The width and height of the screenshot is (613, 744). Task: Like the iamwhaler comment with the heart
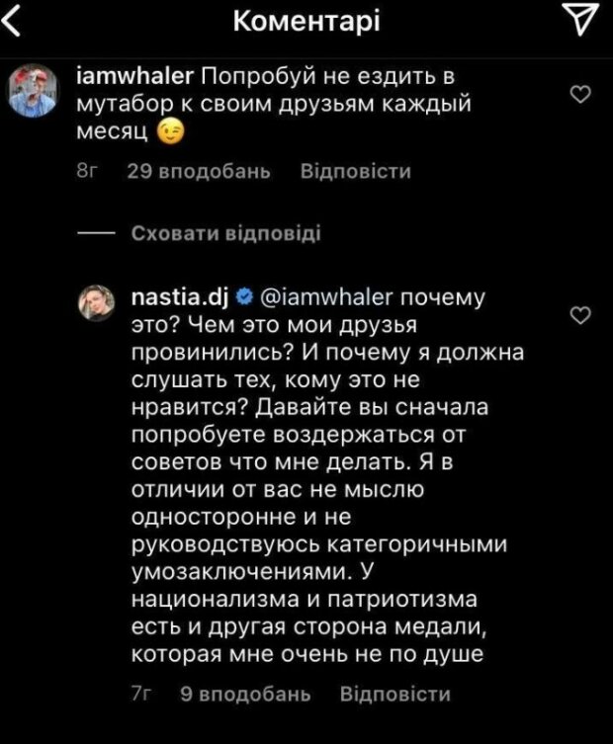[582, 93]
